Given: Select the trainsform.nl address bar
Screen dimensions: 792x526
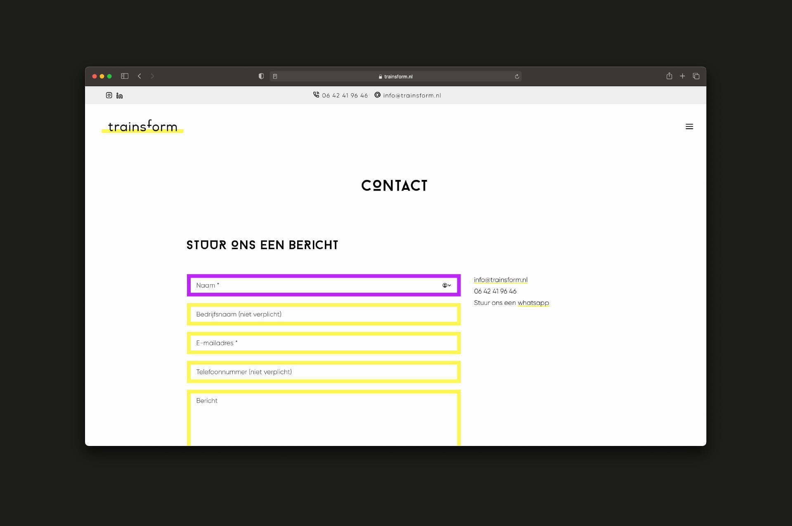Looking at the screenshot, I should [395, 76].
